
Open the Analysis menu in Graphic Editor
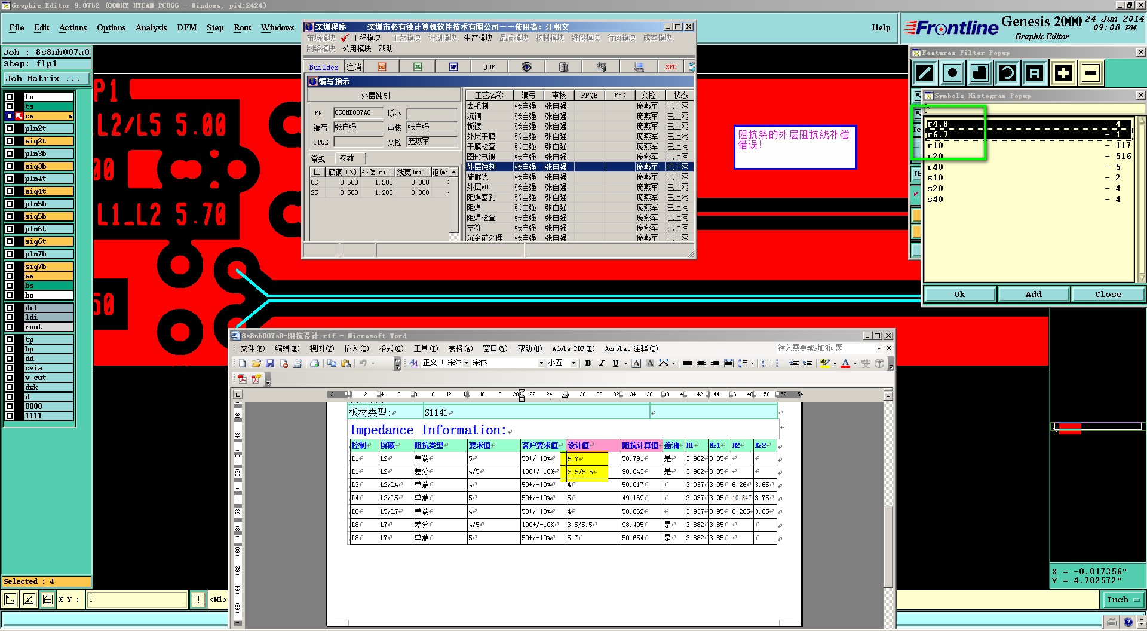151,27
